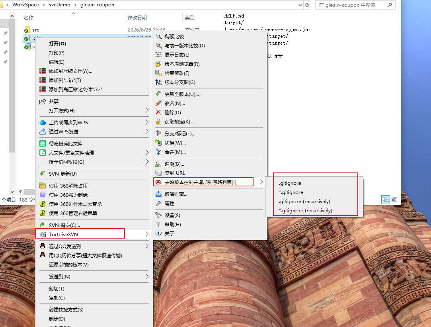Click the 版本分支图 revision graph icon
Screen dimensions: 431x327
[x=159, y=82]
